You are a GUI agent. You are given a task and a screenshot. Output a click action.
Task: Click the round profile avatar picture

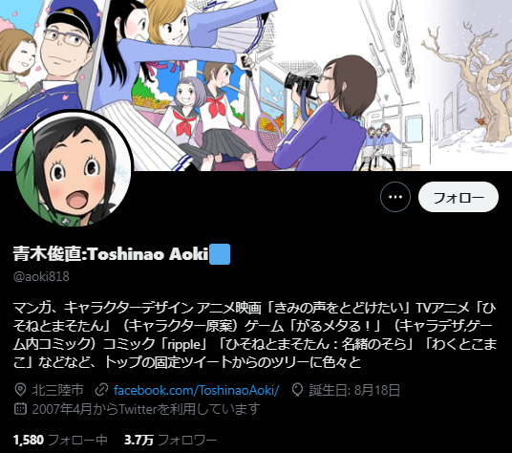[74, 169]
